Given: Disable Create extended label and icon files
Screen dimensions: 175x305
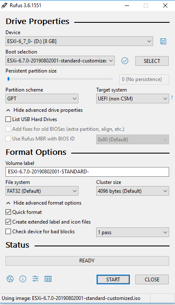Looking at the screenshot, I should point(8,222).
